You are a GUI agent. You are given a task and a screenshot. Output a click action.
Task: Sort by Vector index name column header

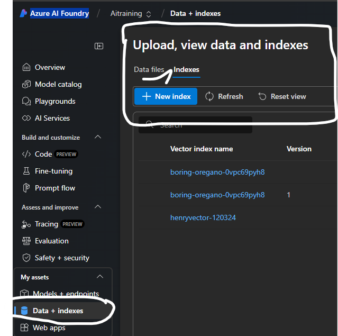pos(202,149)
